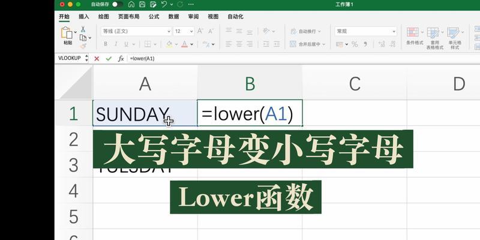The image size is (480, 240).
Task: Open the font name 等线 dropdown
Action: (x=169, y=31)
